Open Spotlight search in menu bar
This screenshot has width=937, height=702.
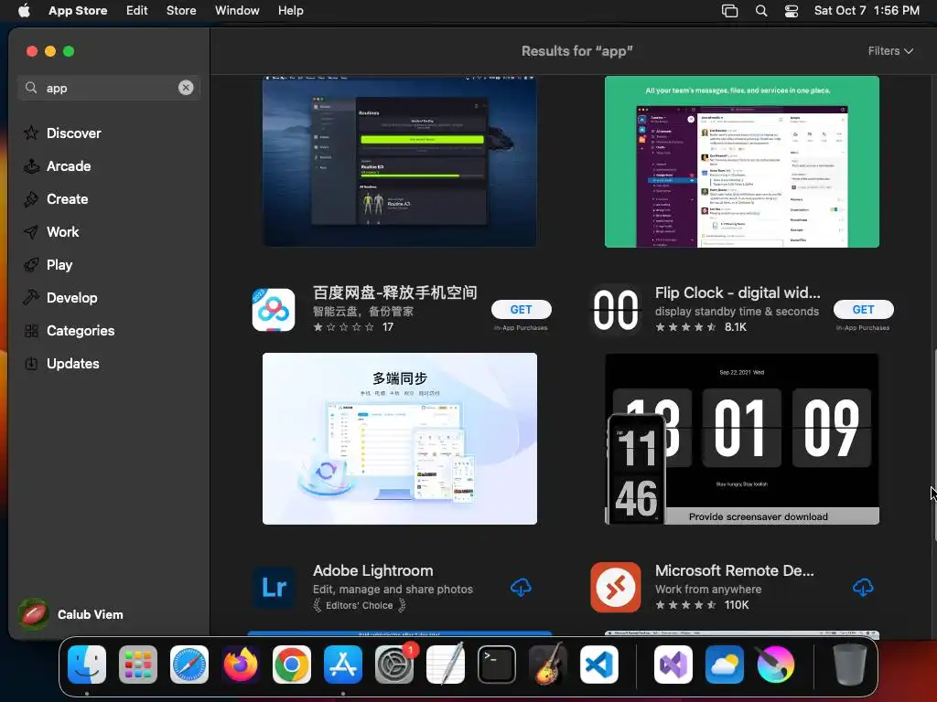(761, 11)
